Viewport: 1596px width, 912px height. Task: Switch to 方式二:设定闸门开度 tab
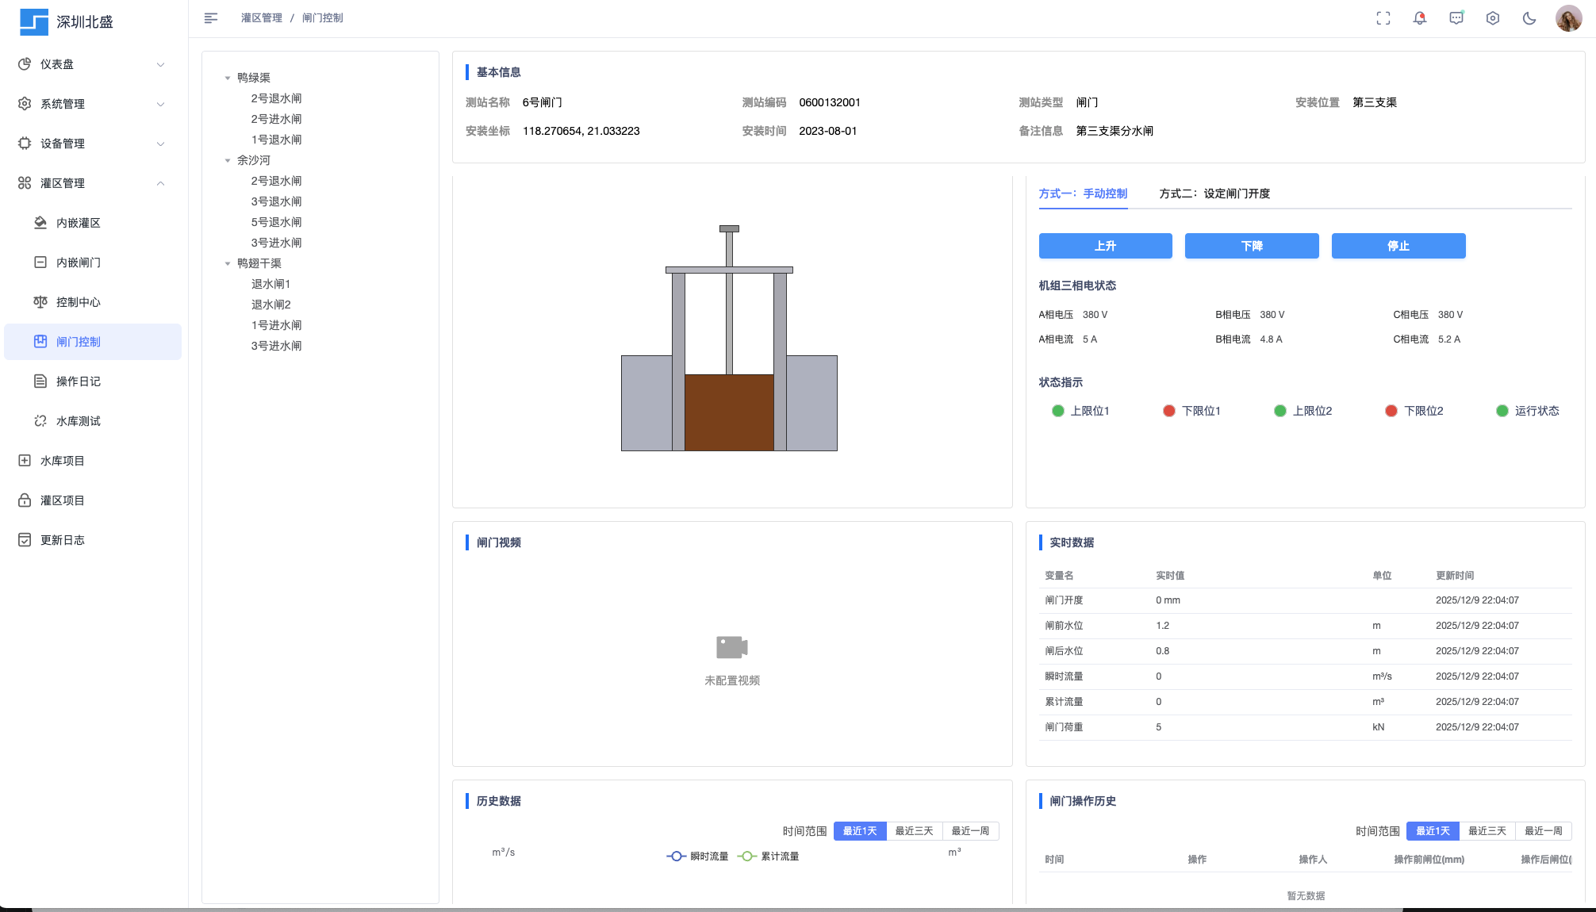[x=1214, y=194]
